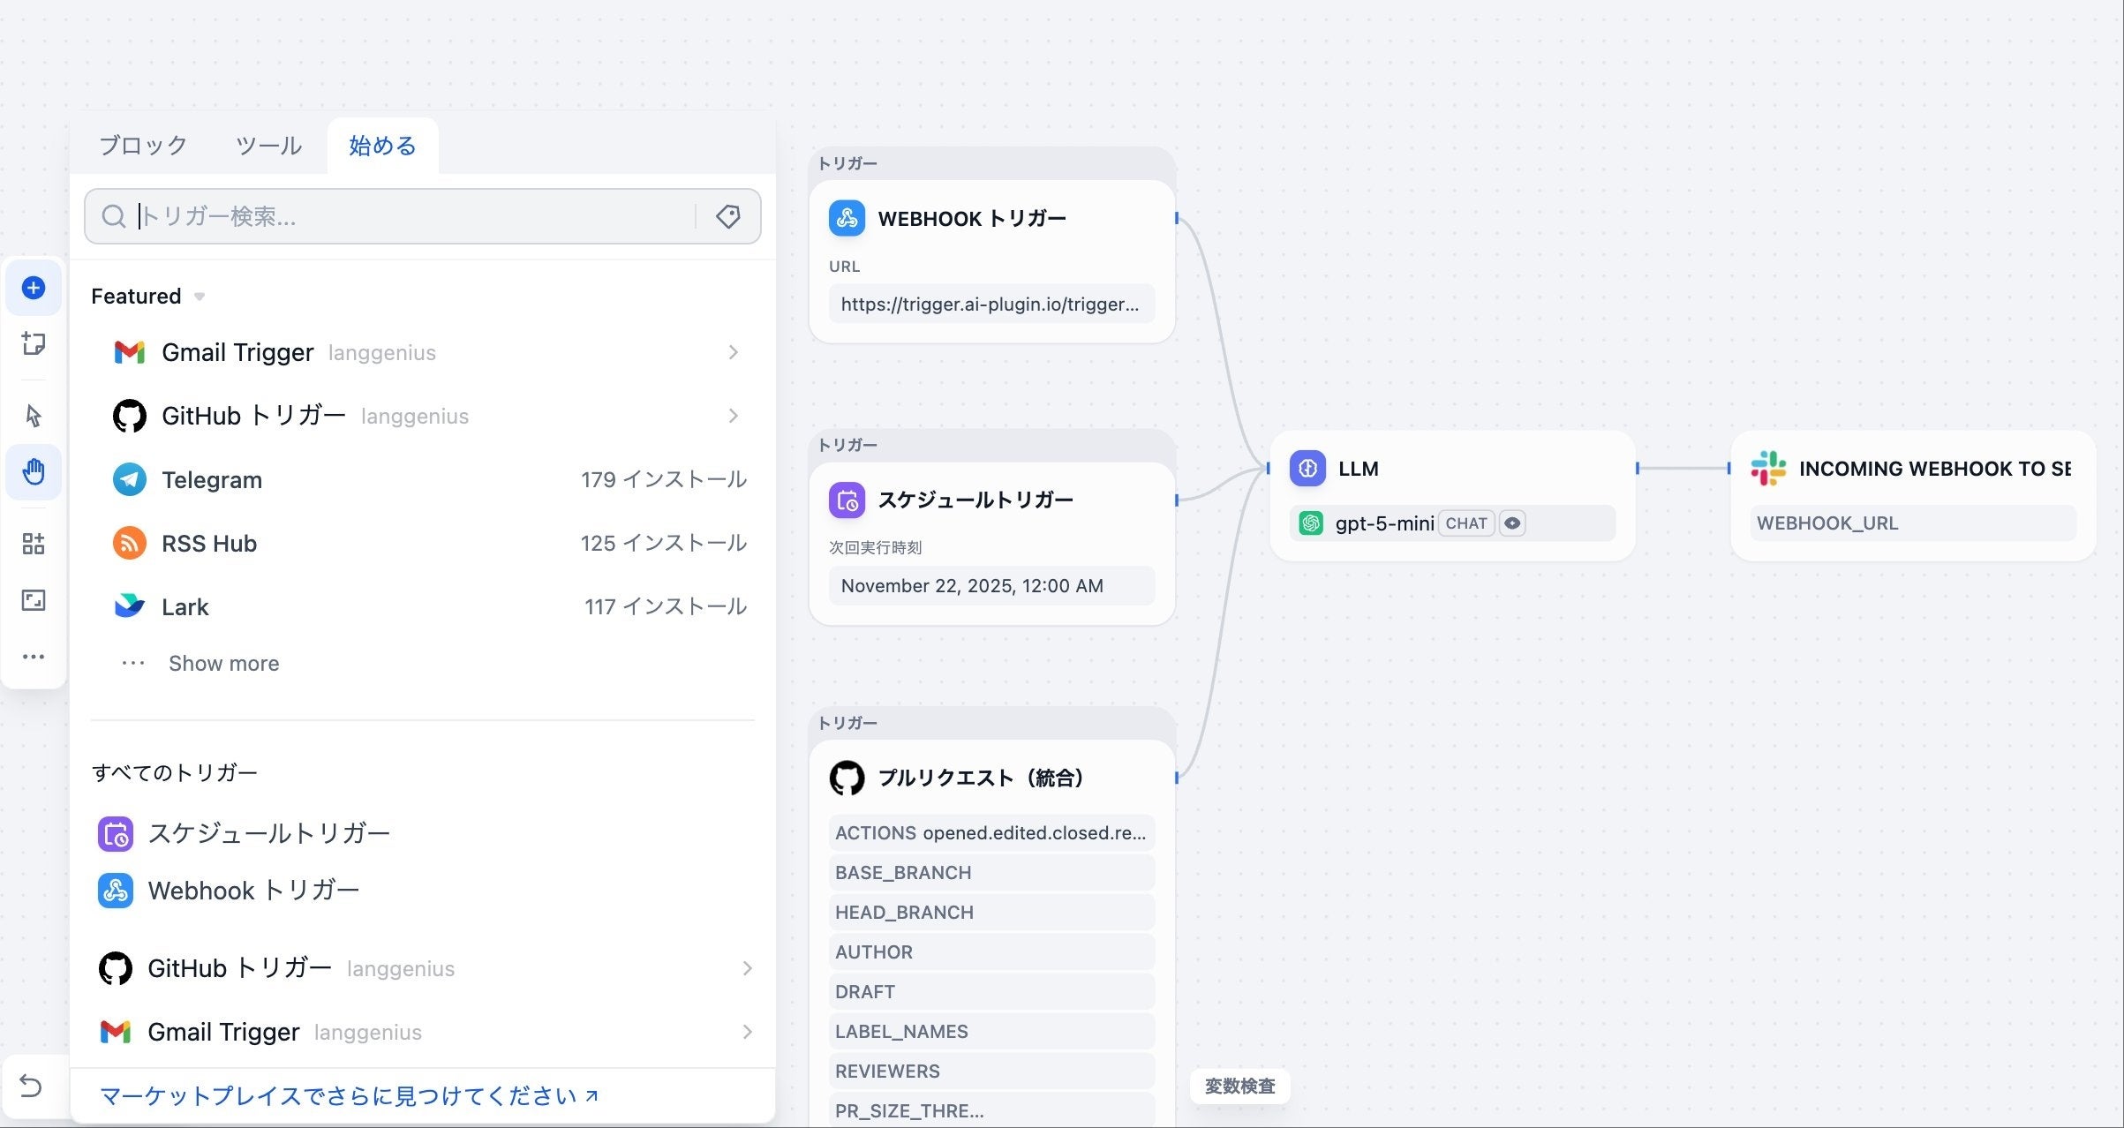Image resolution: width=2124 pixels, height=1128 pixels.
Task: Expand Gmail Trigger in Featured list
Action: [733, 352]
